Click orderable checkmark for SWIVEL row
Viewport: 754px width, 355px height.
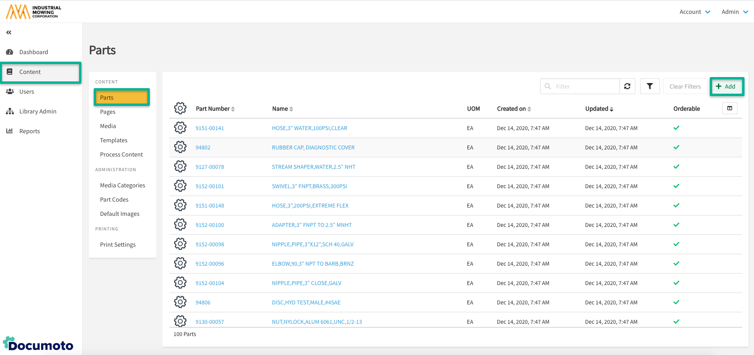(676, 186)
